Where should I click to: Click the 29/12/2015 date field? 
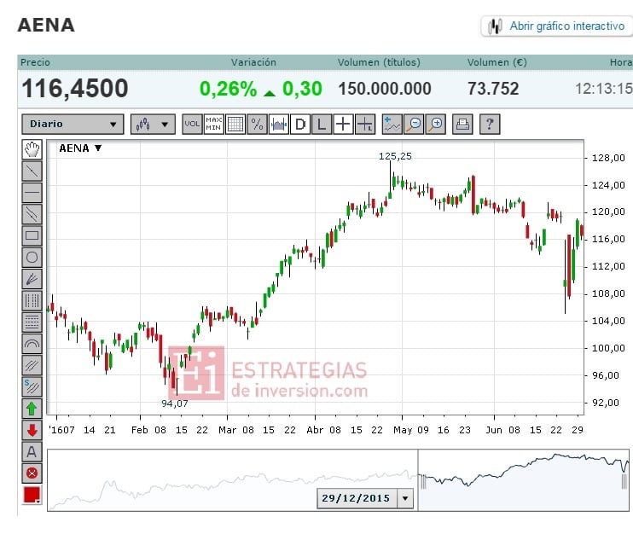pos(357,498)
